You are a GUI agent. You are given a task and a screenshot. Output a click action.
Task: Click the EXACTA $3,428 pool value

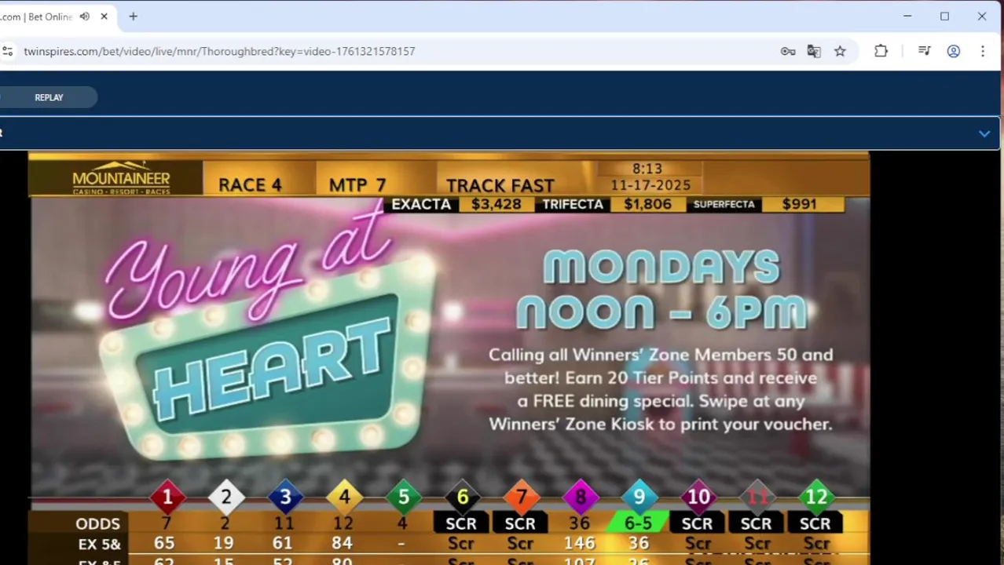point(496,204)
